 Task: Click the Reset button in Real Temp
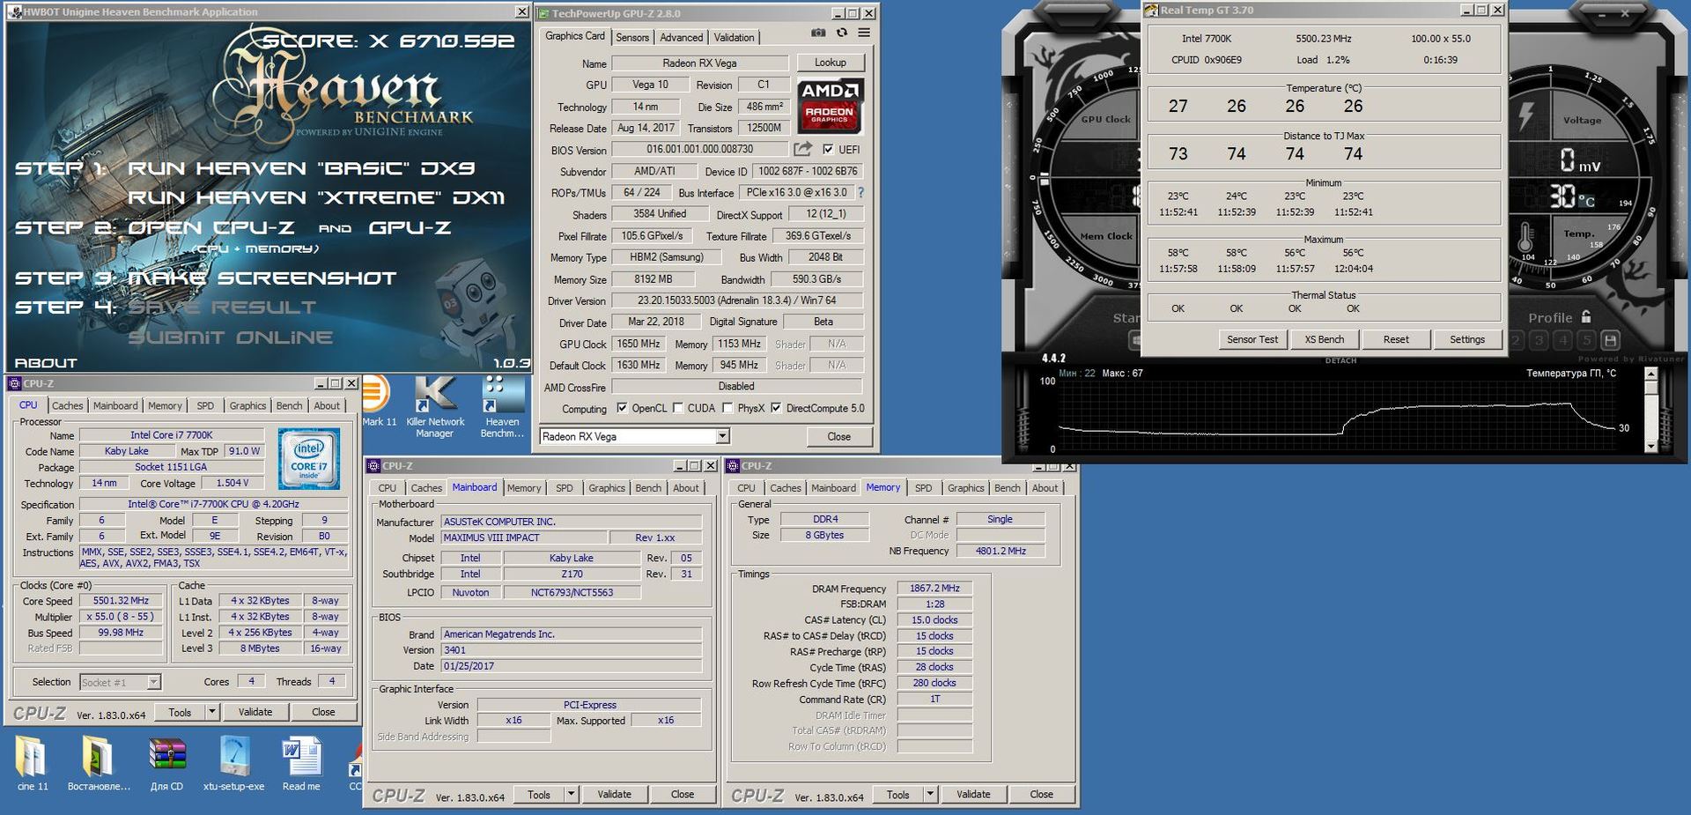(x=1396, y=339)
